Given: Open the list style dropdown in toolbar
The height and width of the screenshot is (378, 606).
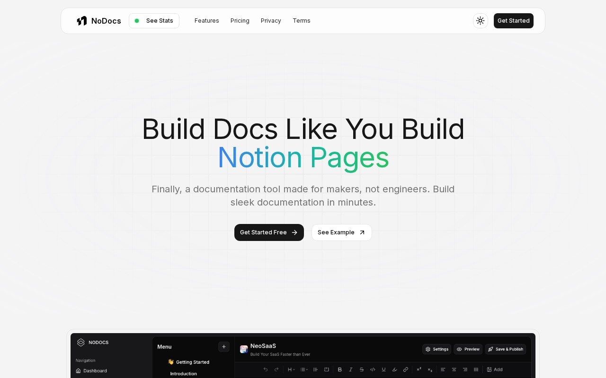Looking at the screenshot, I should (304, 369).
